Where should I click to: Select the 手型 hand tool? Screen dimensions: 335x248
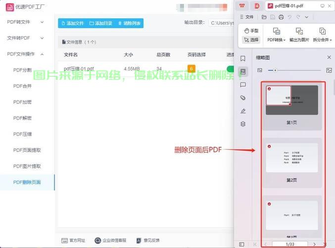click(x=251, y=31)
